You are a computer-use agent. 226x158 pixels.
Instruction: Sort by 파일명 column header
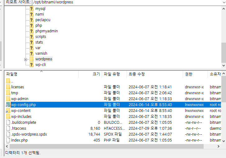[41, 74]
